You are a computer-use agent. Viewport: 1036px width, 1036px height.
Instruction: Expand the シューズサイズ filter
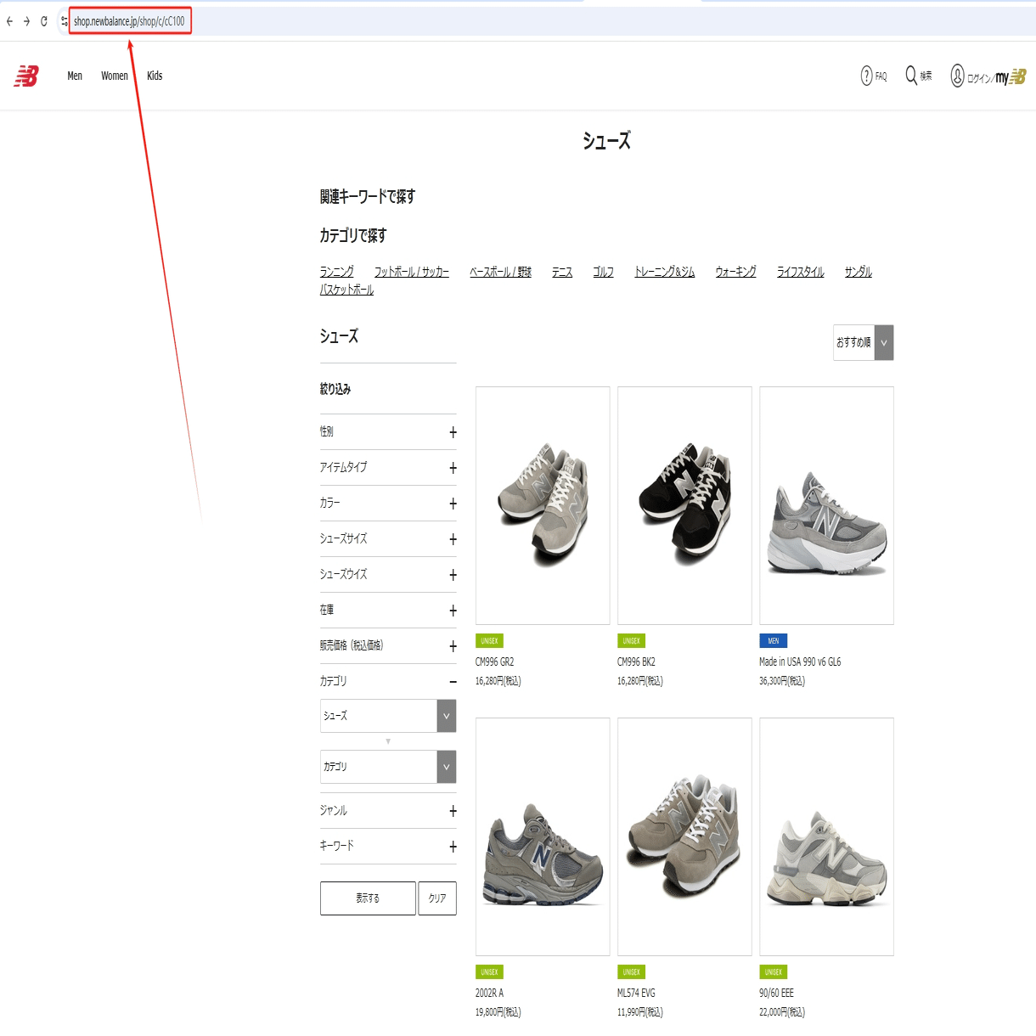coord(388,539)
